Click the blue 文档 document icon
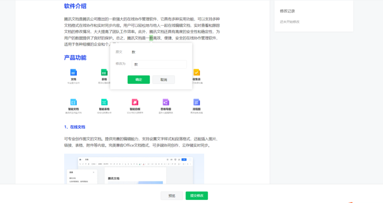Viewport: 383px width, 203px height. coord(73,72)
